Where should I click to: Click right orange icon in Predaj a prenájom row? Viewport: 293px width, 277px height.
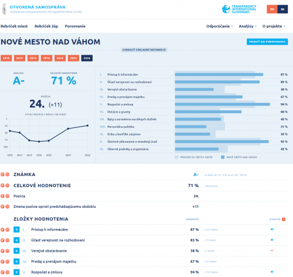pyautogui.click(x=8, y=261)
